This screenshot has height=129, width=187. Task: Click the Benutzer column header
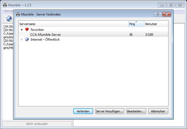(x=156, y=24)
